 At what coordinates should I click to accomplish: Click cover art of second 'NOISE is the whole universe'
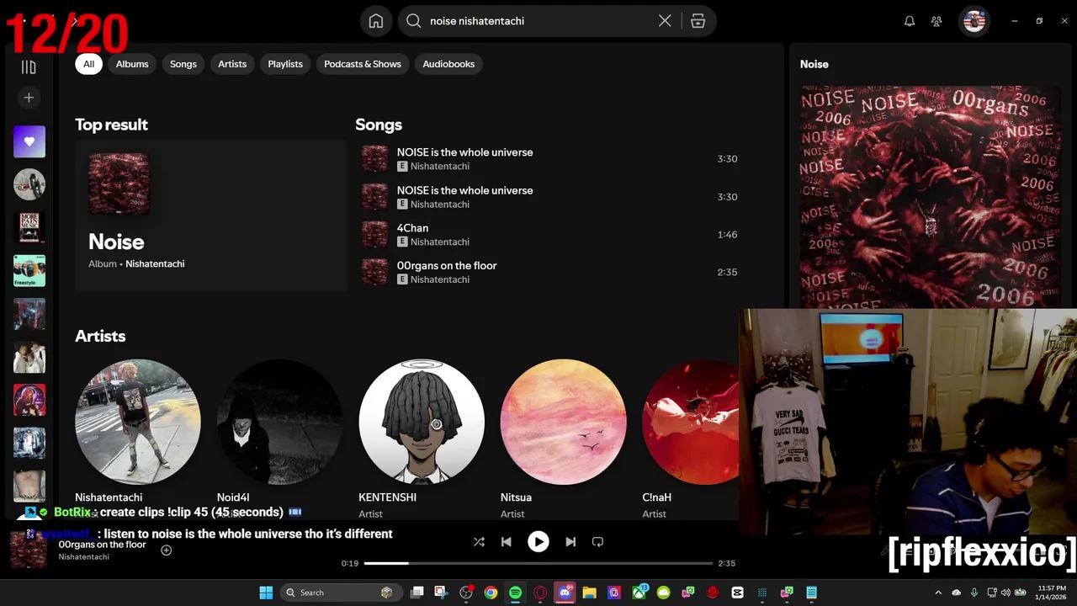coord(374,197)
